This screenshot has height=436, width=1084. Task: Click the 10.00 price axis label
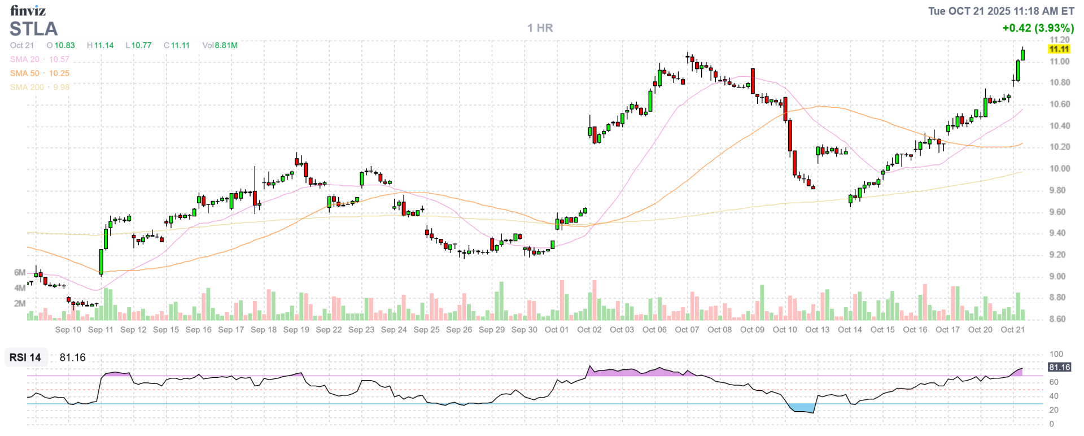click(x=1059, y=169)
